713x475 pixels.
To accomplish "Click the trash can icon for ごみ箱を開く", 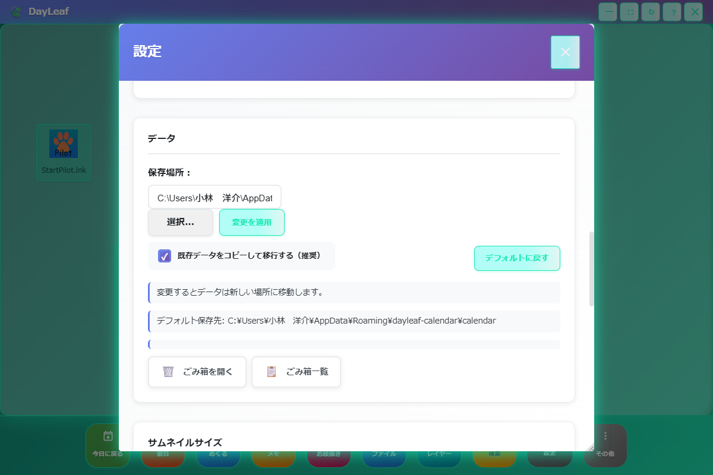I will [169, 372].
